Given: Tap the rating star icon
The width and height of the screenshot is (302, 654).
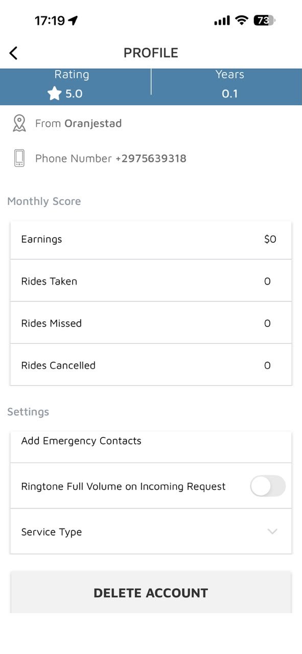Looking at the screenshot, I should coord(54,94).
